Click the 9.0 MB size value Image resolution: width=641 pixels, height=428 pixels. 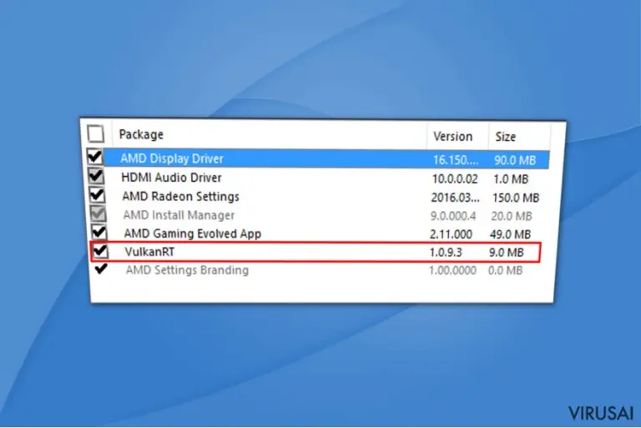[x=506, y=252]
